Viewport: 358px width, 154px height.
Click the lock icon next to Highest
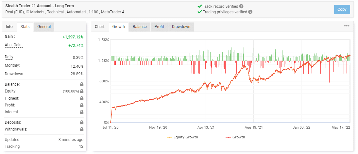(81, 98)
